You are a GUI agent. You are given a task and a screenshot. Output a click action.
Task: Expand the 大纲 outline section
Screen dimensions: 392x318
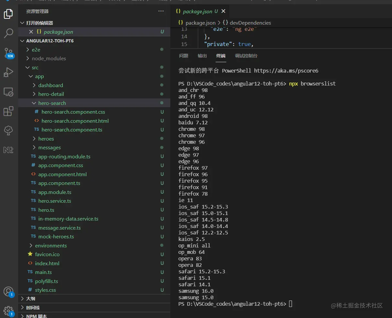[x=31, y=299]
